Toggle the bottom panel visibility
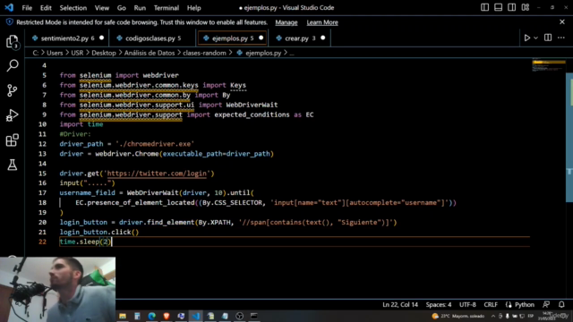573x322 pixels. [498, 7]
